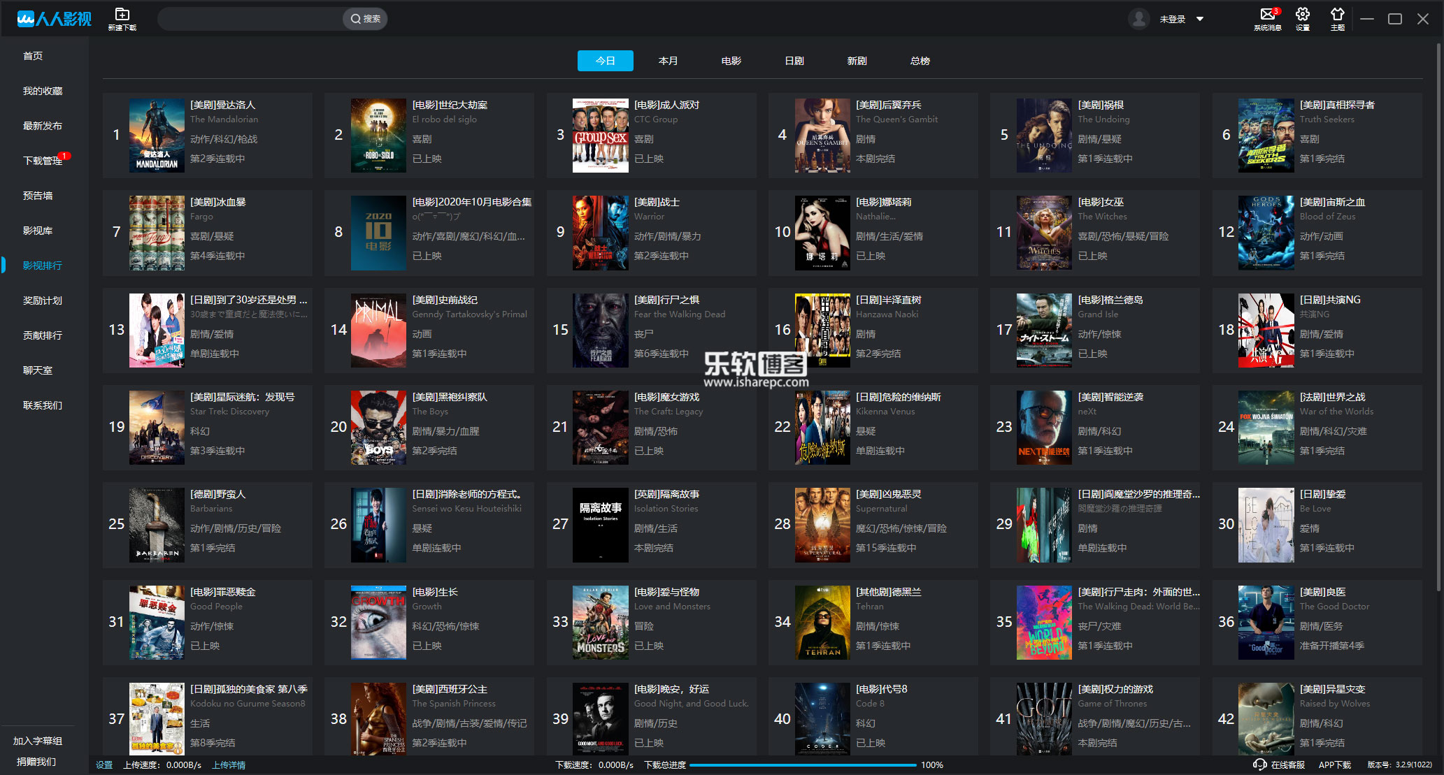The height and width of the screenshot is (775, 1444).
Task: Click title [电影]格兰德岛
Action: click(x=1110, y=300)
